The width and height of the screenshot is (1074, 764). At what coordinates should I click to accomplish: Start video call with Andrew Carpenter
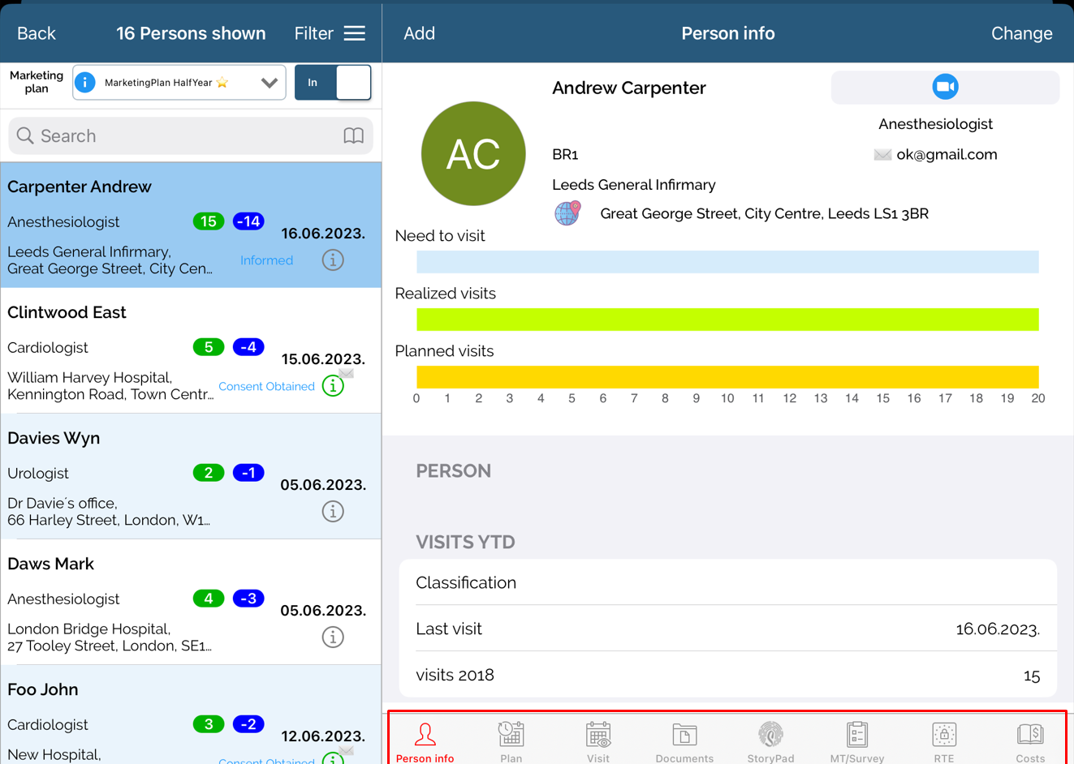[945, 87]
